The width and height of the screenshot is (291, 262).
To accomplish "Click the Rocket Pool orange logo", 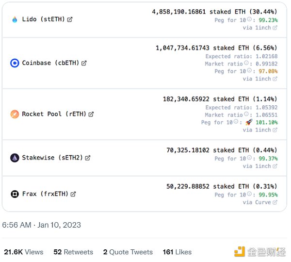I will [15, 115].
